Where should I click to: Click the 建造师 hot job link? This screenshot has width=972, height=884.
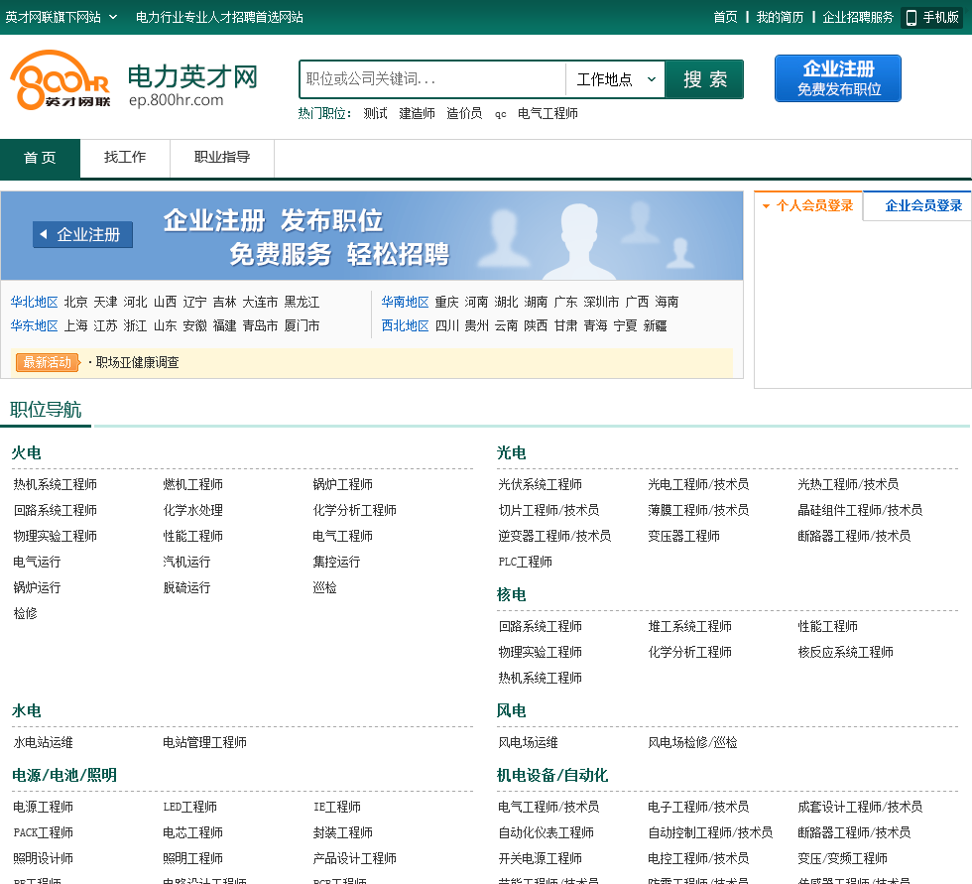tap(417, 113)
